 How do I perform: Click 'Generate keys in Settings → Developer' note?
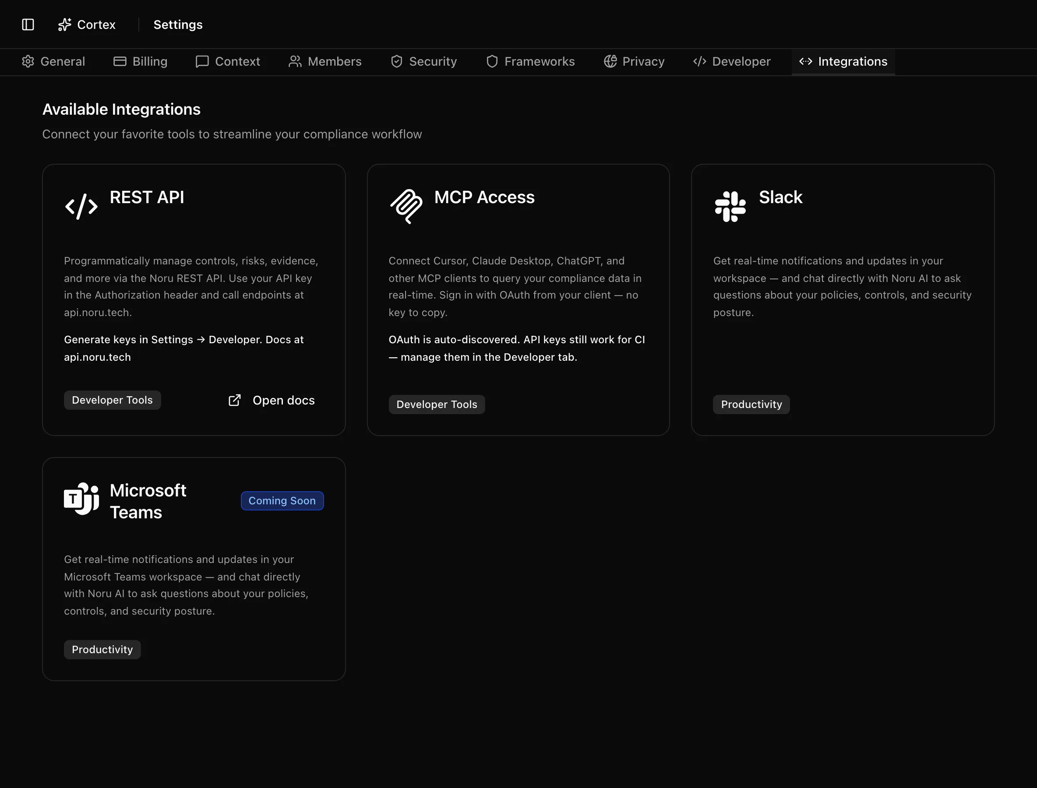tap(184, 348)
